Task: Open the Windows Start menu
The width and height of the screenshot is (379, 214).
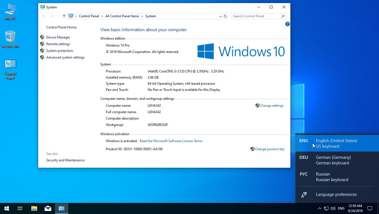Action: point(7,208)
